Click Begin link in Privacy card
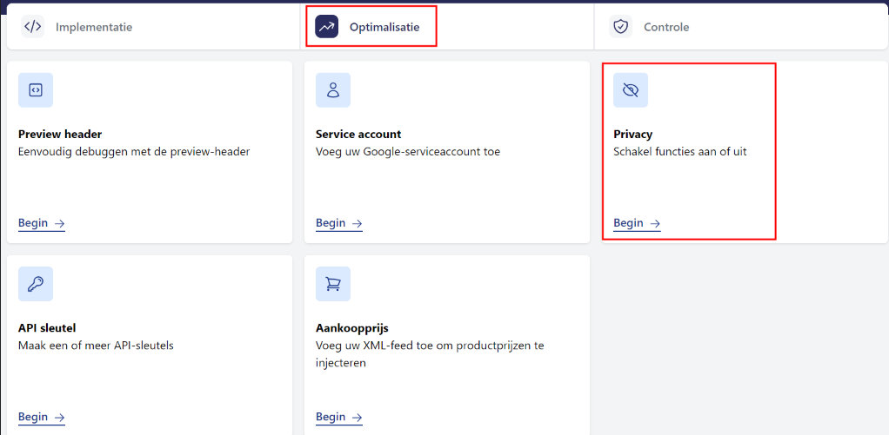 click(x=636, y=223)
